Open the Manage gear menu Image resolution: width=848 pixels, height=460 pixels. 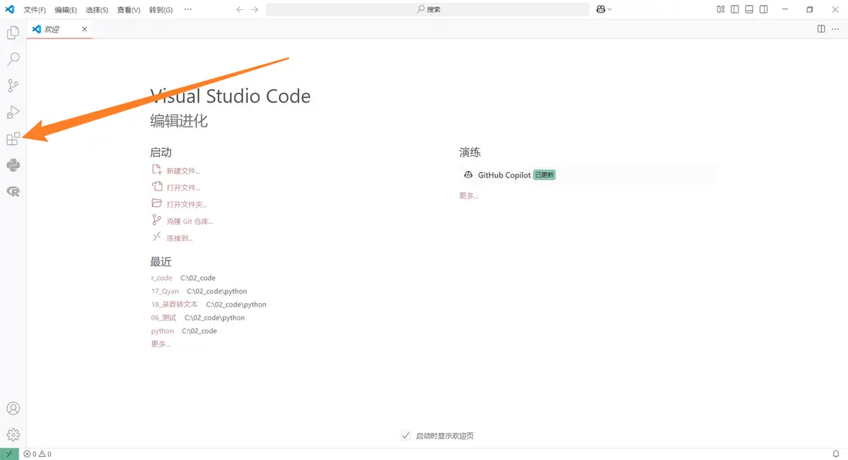pos(13,435)
